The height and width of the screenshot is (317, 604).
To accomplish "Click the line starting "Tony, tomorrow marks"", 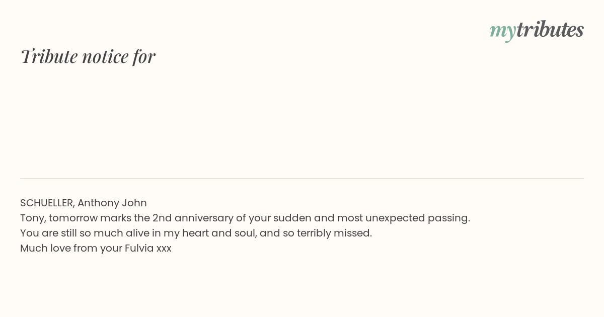I will click(245, 218).
